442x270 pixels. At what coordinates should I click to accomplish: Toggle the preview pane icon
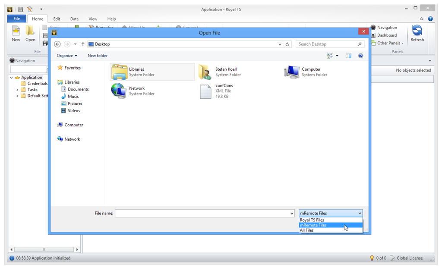(348, 56)
